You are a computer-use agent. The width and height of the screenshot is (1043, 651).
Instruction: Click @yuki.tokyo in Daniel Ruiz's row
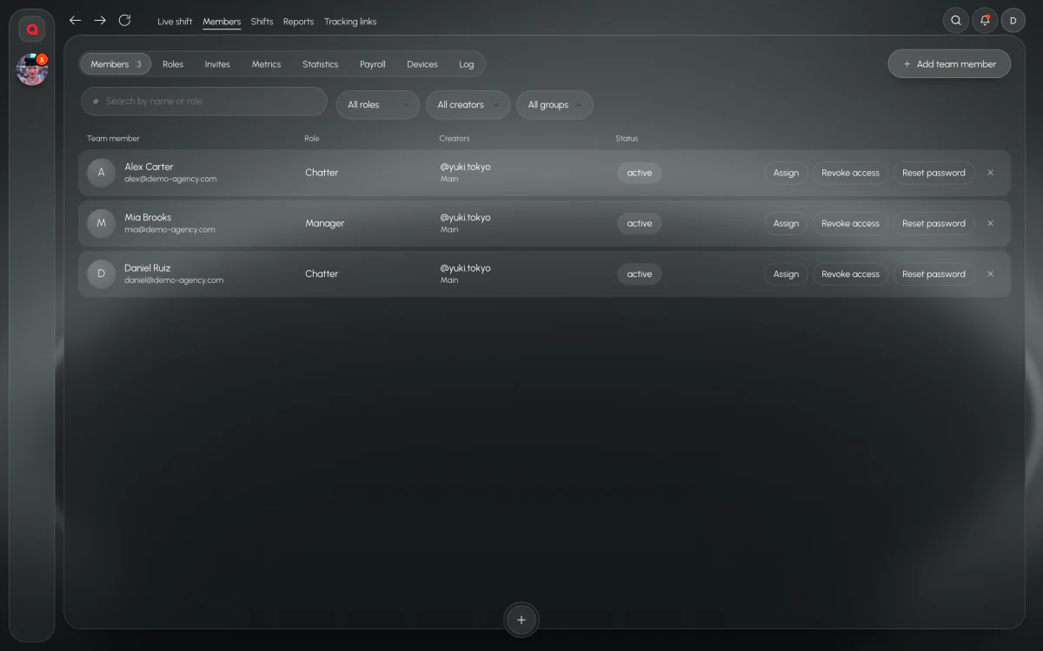click(x=465, y=268)
